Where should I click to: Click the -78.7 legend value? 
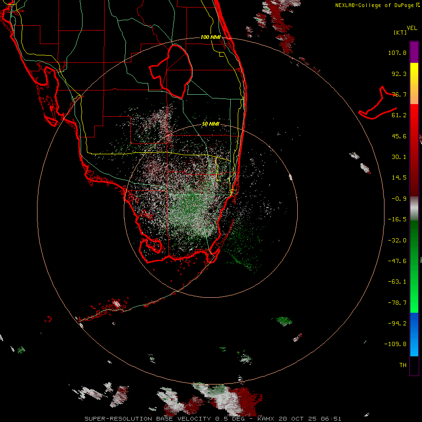click(397, 303)
